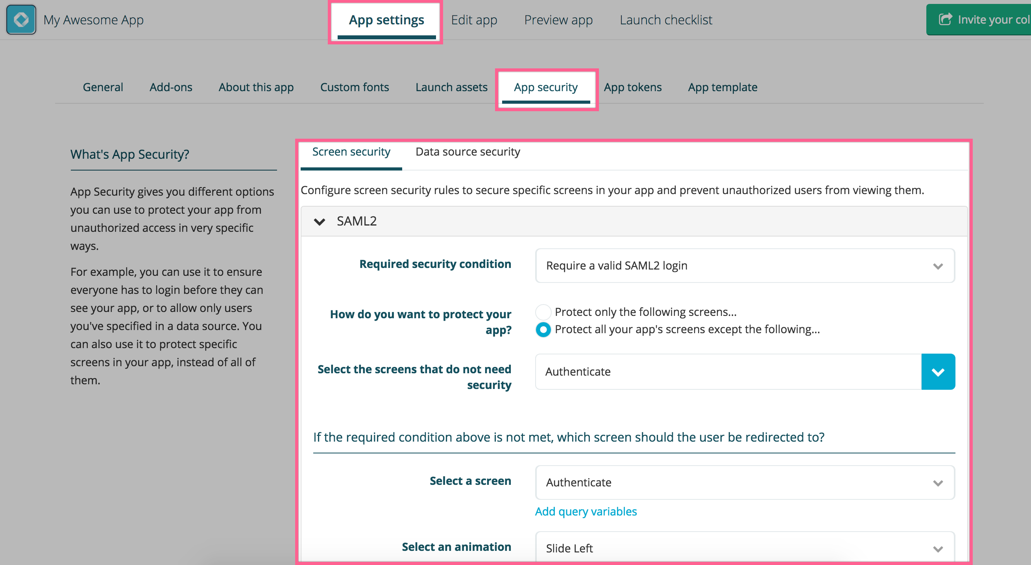The image size is (1031, 565).
Task: Open the Add-ons settings tab
Action: coord(171,87)
